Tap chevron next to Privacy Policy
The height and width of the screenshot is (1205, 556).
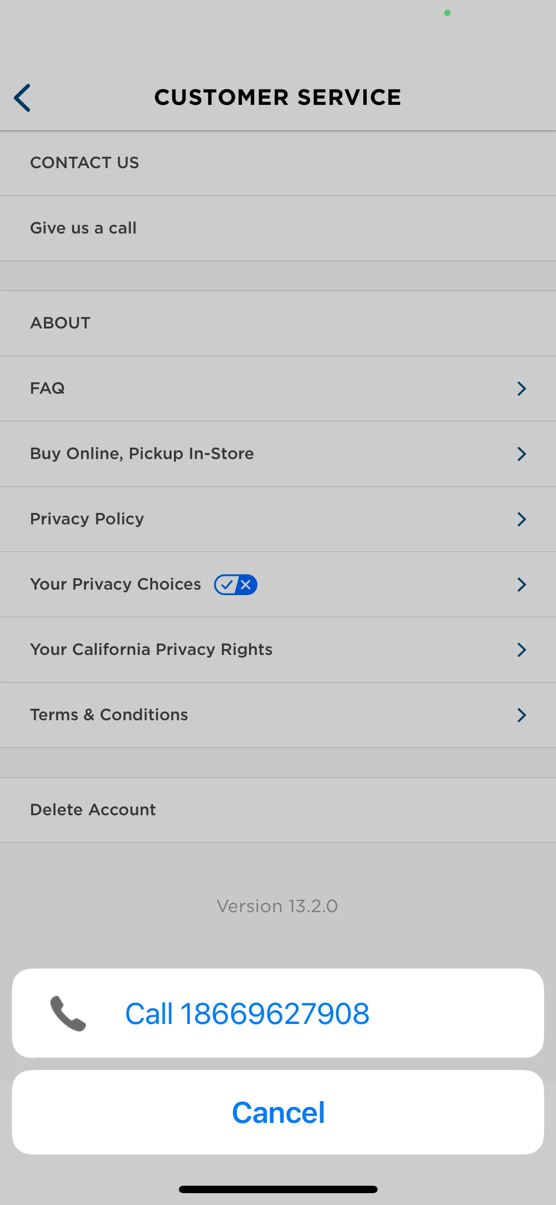point(521,519)
